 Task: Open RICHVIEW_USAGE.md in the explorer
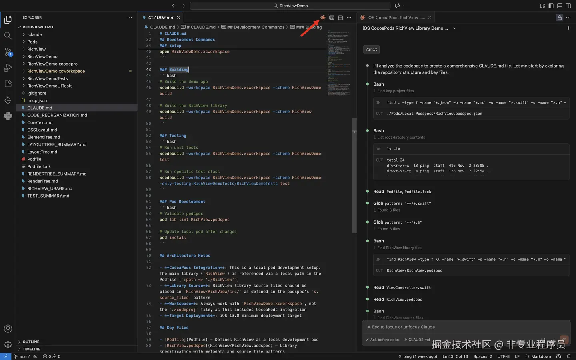pyautogui.click(x=76, y=188)
